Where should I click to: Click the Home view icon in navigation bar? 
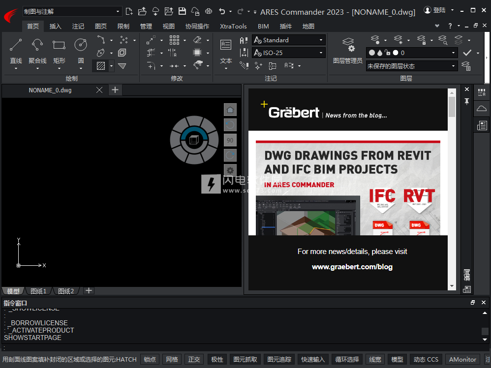pos(230,110)
